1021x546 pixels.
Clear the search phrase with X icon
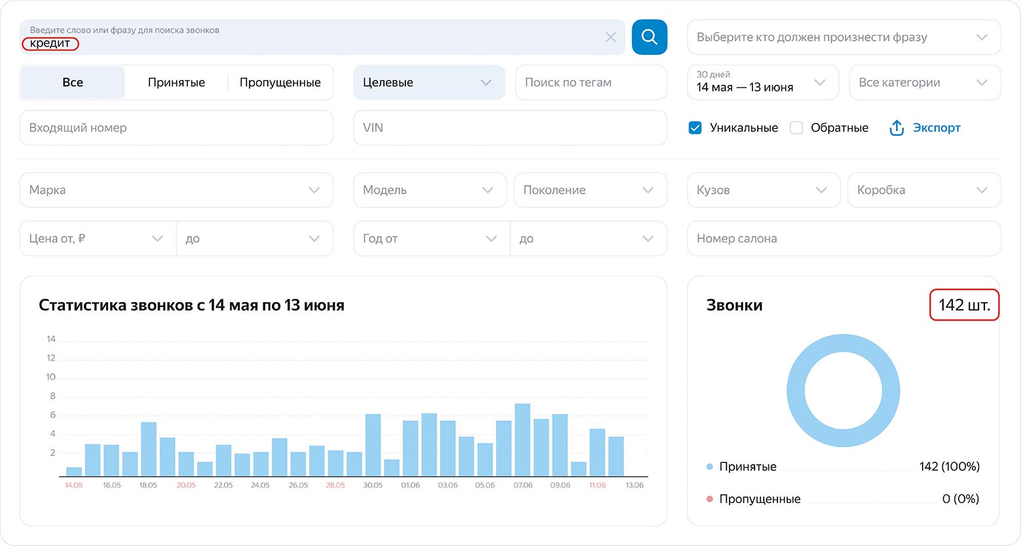[x=610, y=37]
